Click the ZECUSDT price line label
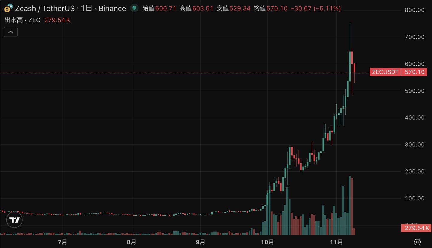432x248 pixels. click(x=385, y=72)
